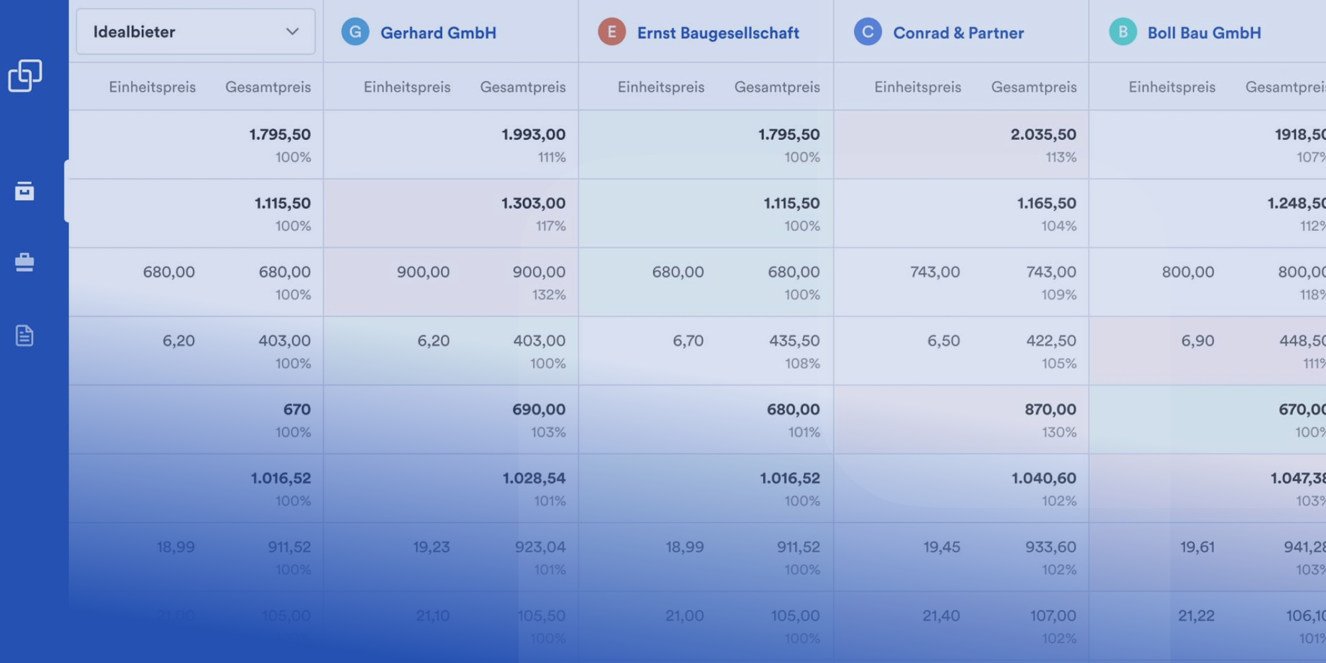Select Conrad & Partner unit price 6,50
The width and height of the screenshot is (1326, 663).
click(943, 341)
